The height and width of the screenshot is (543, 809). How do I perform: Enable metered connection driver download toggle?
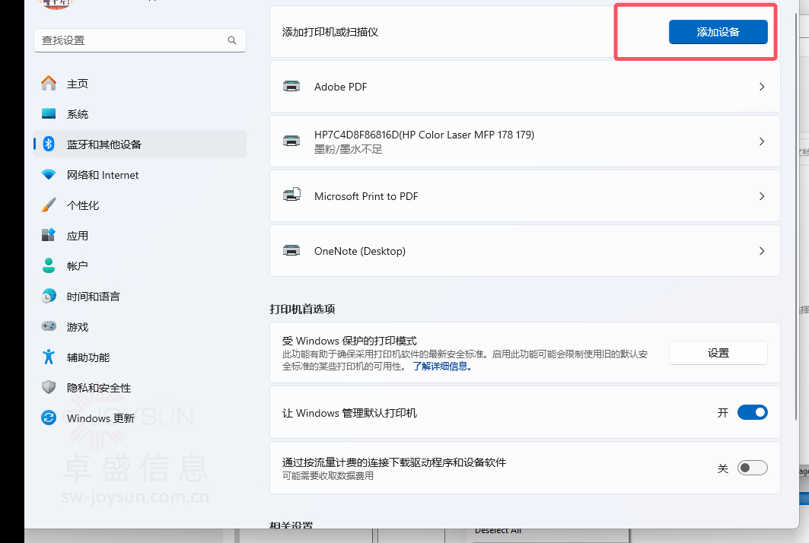point(752,468)
